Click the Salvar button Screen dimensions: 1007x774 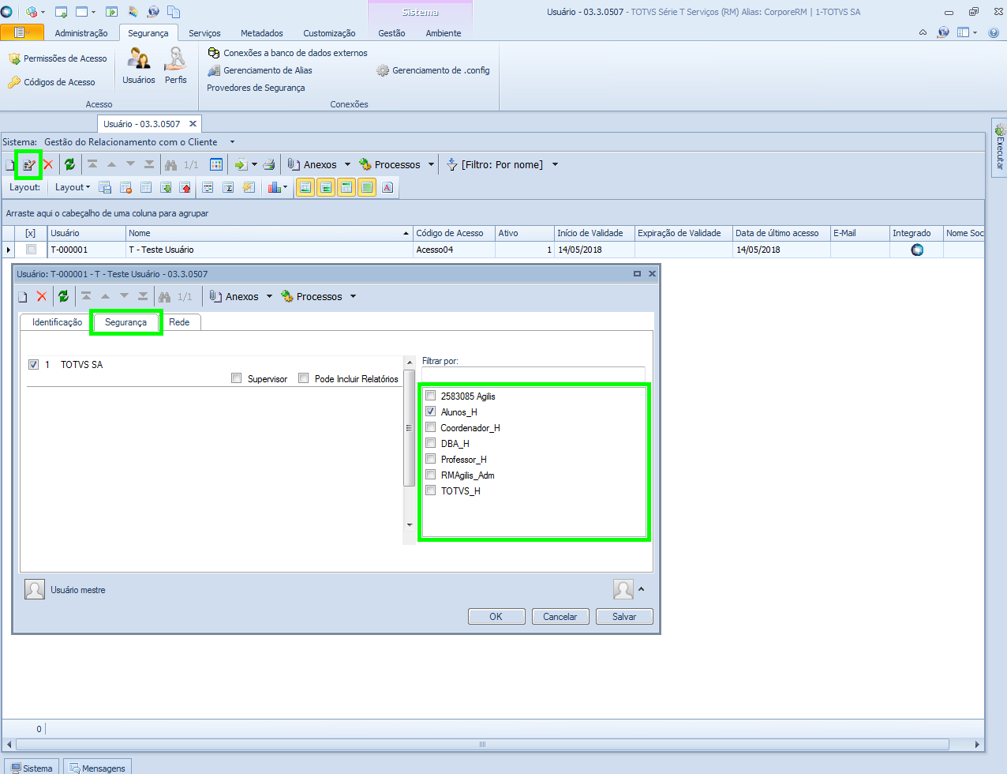(x=624, y=617)
